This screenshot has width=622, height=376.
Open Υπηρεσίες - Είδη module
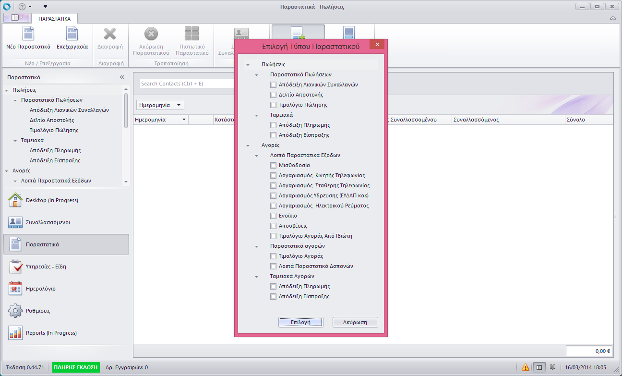pos(16,267)
